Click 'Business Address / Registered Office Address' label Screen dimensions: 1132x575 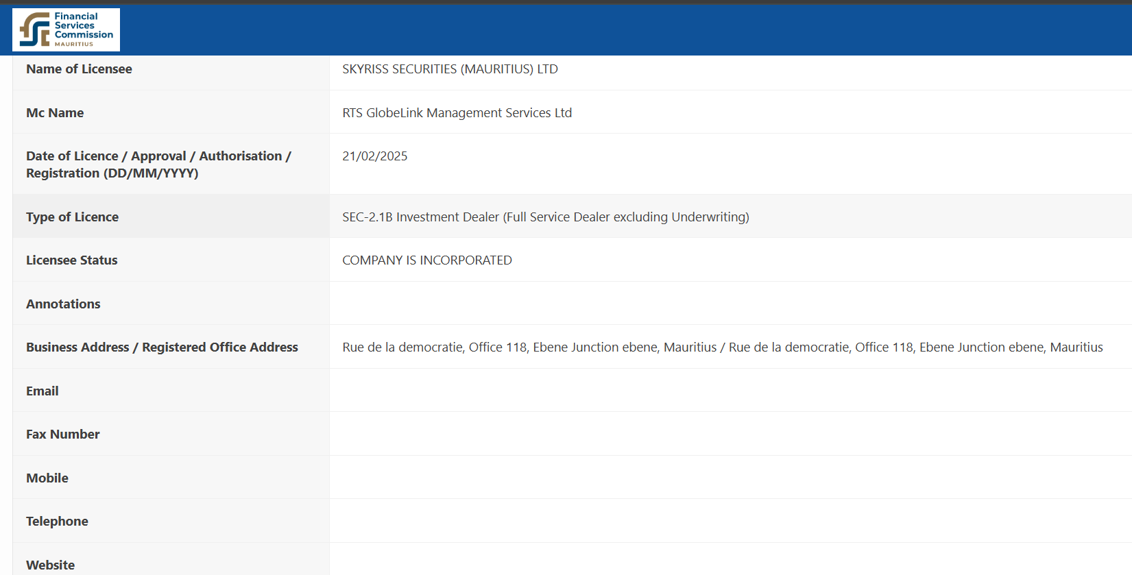coord(162,347)
